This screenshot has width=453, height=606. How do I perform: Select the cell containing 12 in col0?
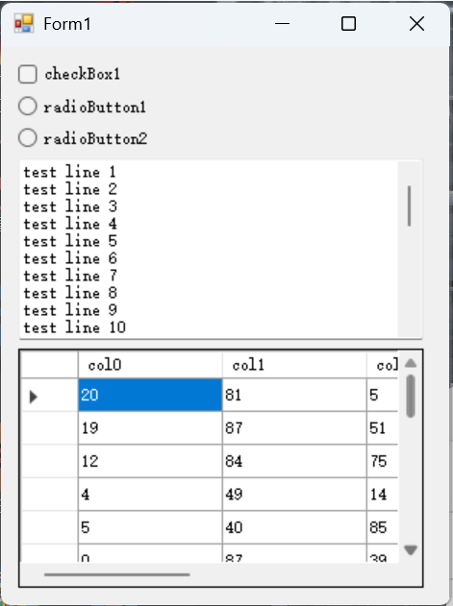pyautogui.click(x=150, y=461)
